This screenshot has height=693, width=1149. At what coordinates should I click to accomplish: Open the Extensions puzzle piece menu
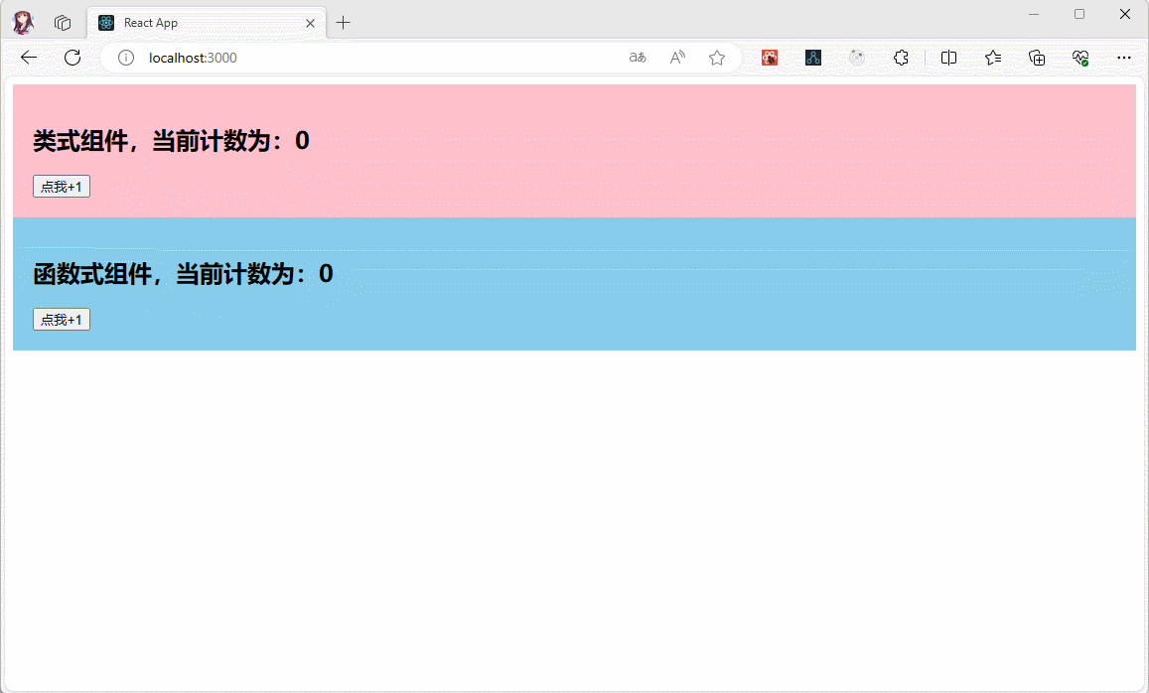[901, 58]
